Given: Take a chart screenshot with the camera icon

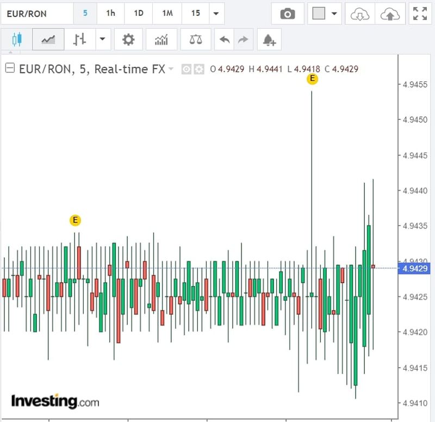Looking at the screenshot, I should click(x=287, y=14).
